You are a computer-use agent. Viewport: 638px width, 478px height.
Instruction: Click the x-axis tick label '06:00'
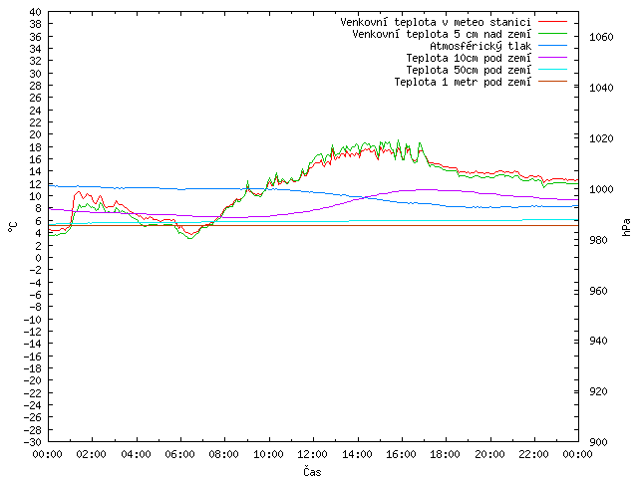click(x=179, y=454)
